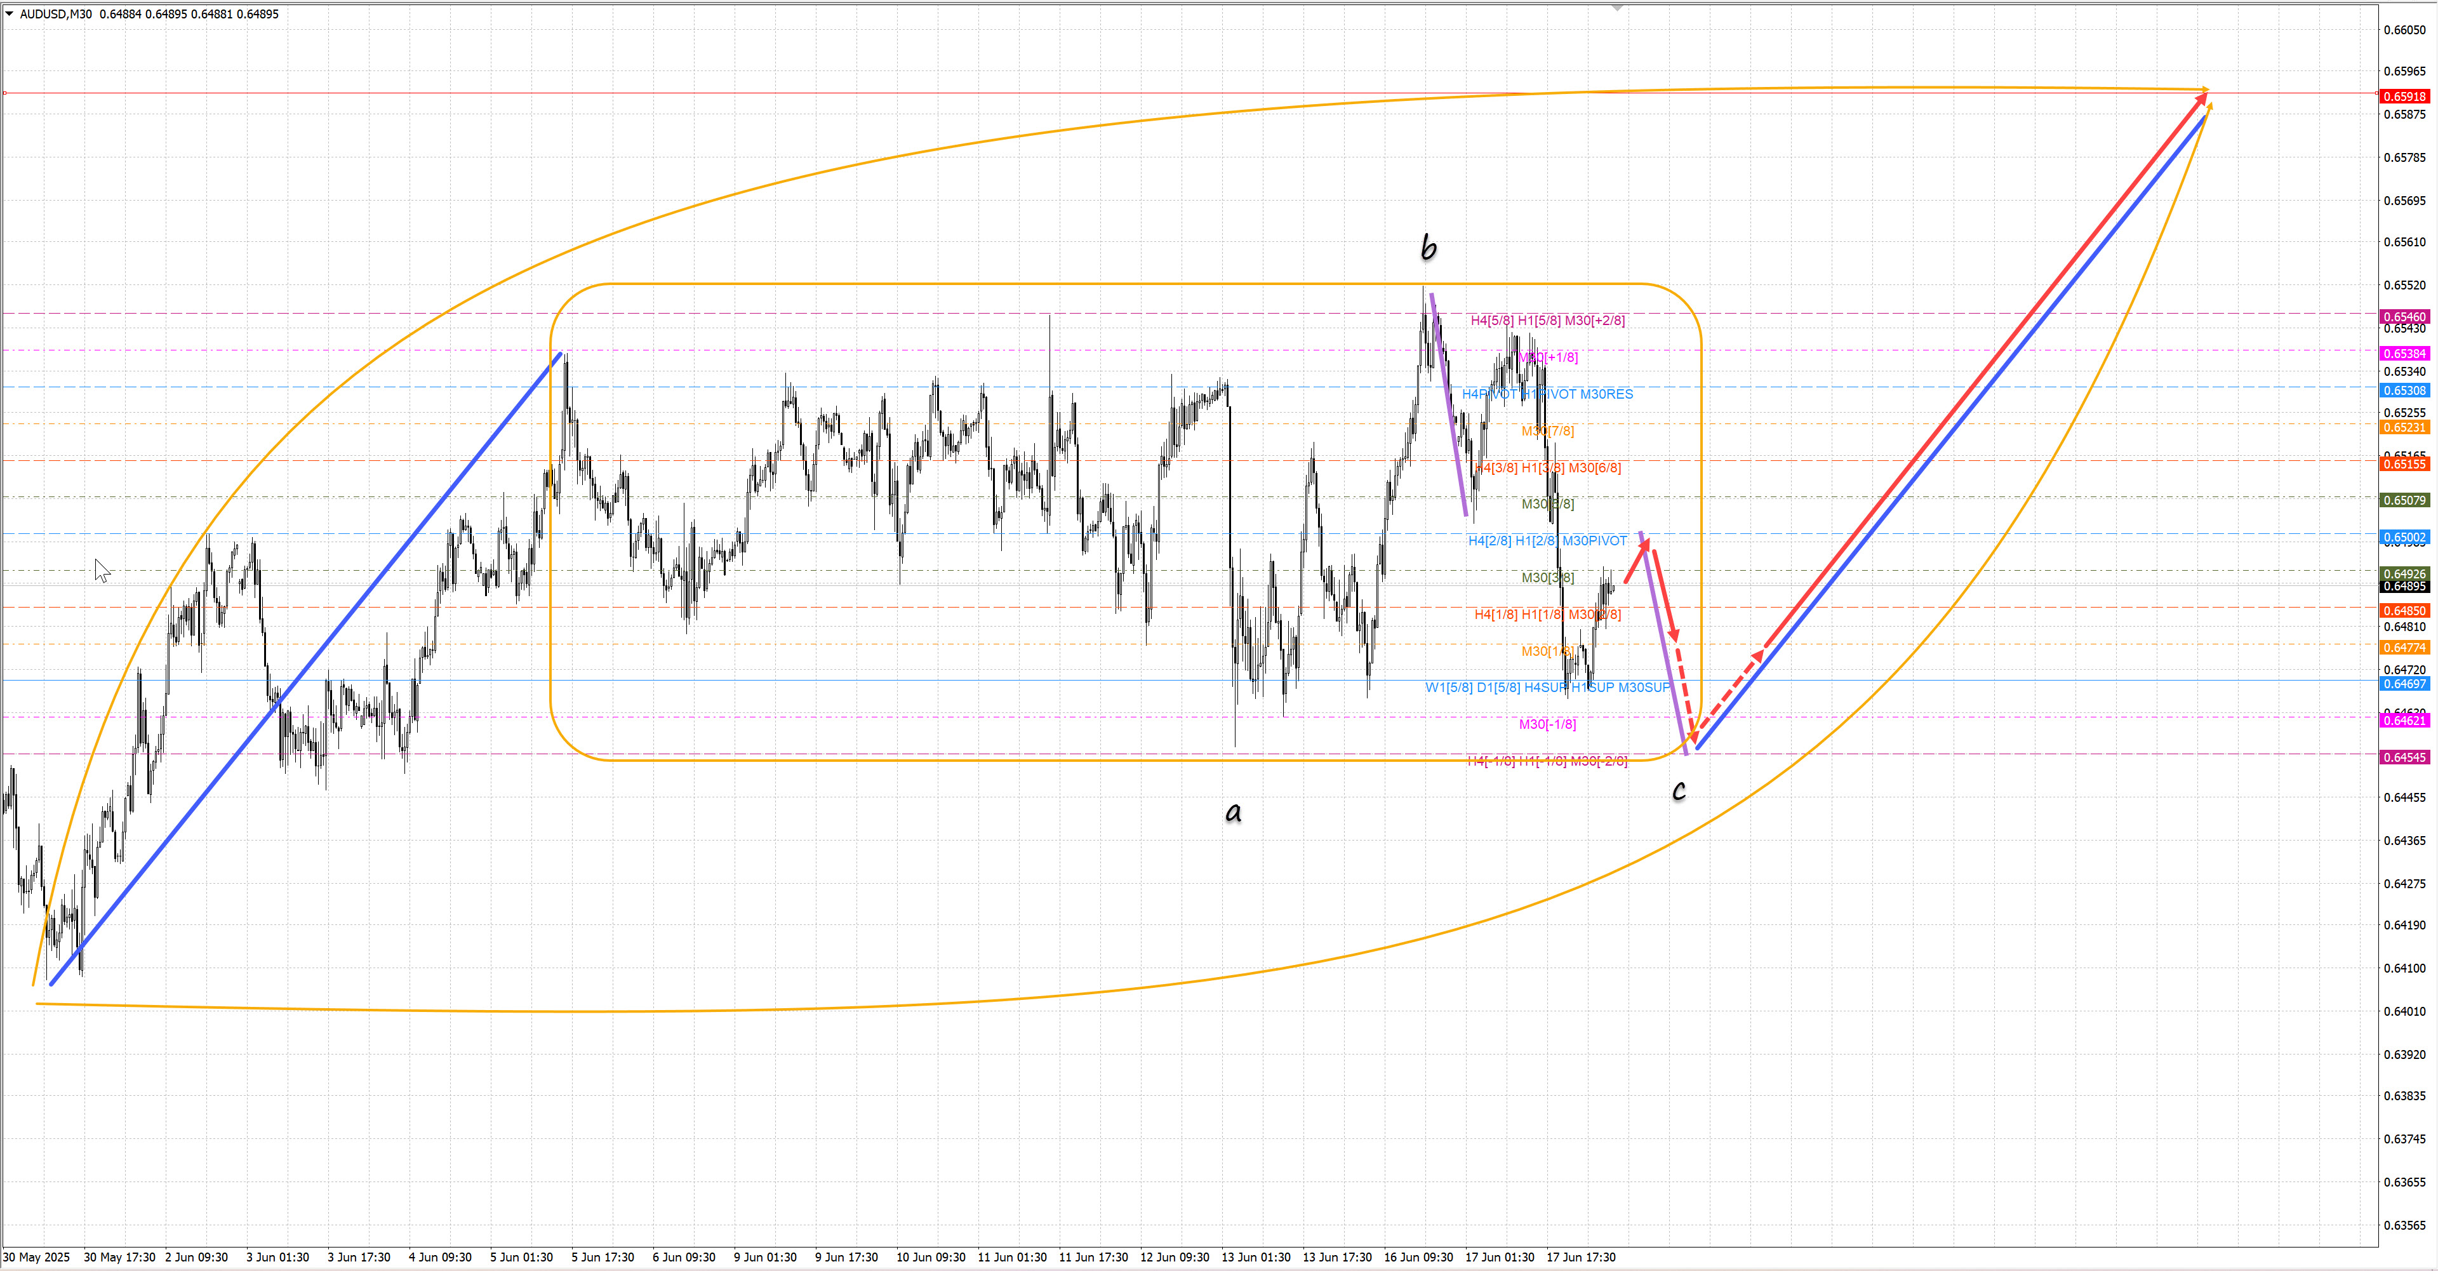Click the olive green 0.65079 price tag
2438x1271 pixels.
(x=2404, y=501)
